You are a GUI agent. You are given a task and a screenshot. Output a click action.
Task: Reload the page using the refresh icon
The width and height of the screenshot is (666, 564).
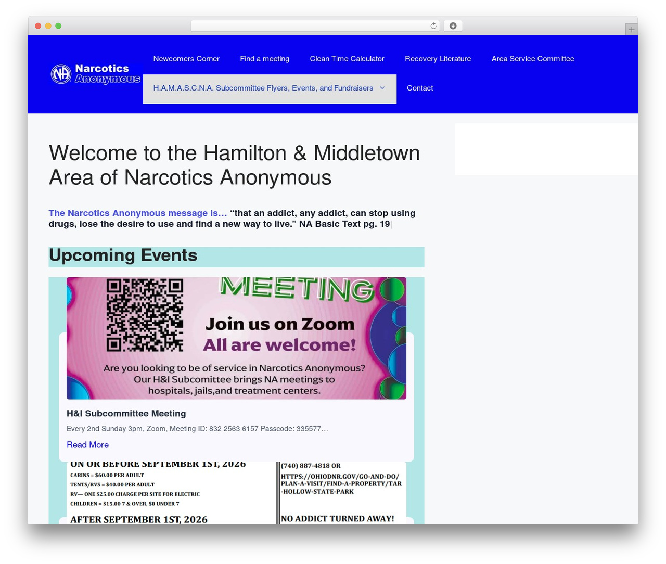coord(433,26)
